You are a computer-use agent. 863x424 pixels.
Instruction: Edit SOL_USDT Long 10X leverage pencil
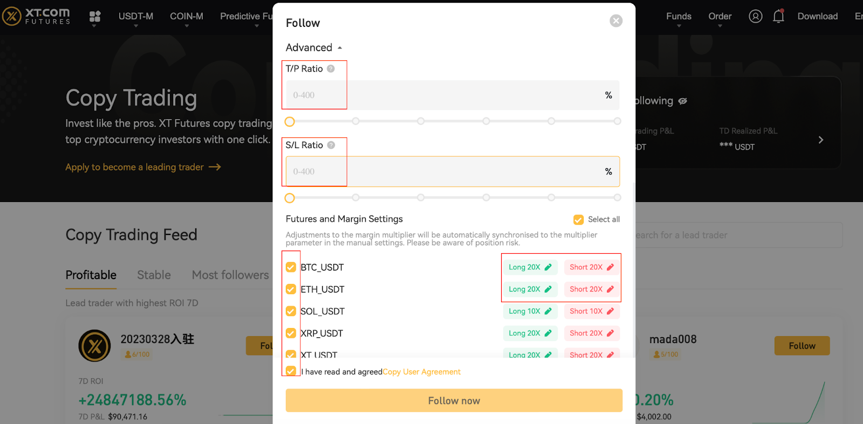pos(548,311)
